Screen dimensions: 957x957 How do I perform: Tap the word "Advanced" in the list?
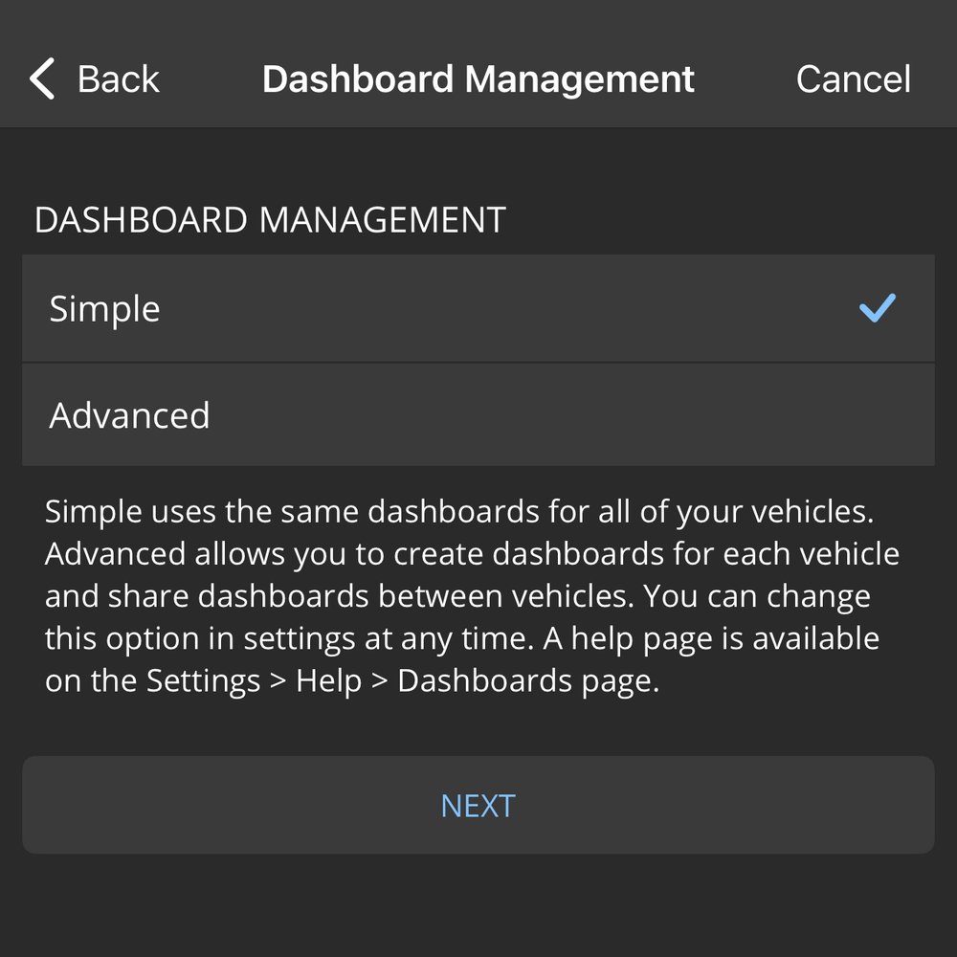point(129,415)
